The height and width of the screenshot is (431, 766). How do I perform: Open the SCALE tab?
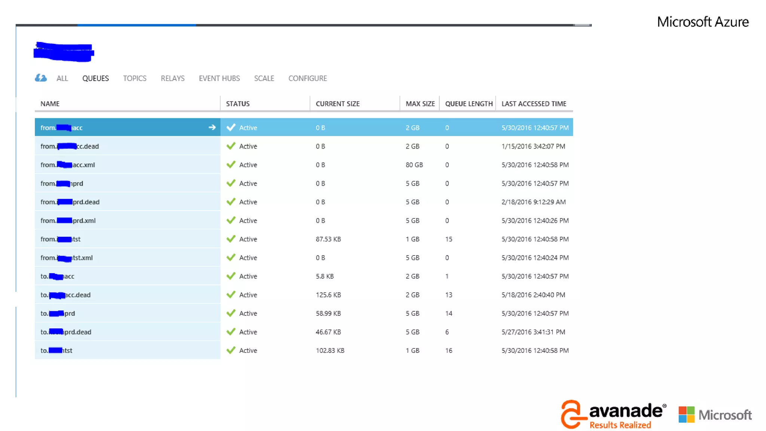[264, 79]
